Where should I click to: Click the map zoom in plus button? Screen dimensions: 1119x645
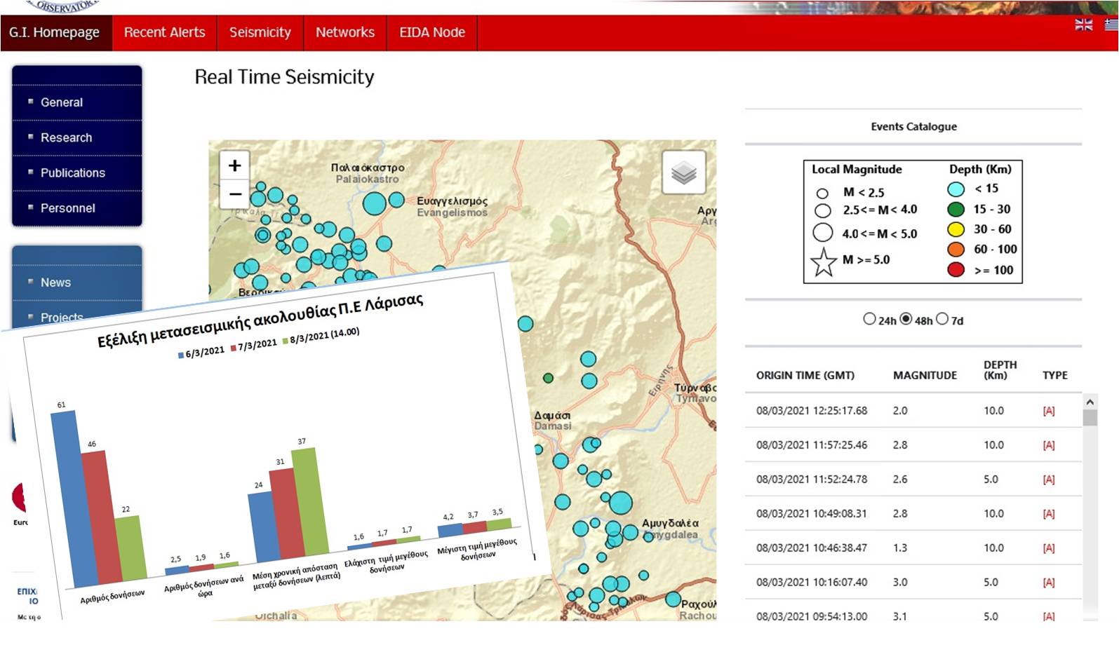tap(234, 166)
